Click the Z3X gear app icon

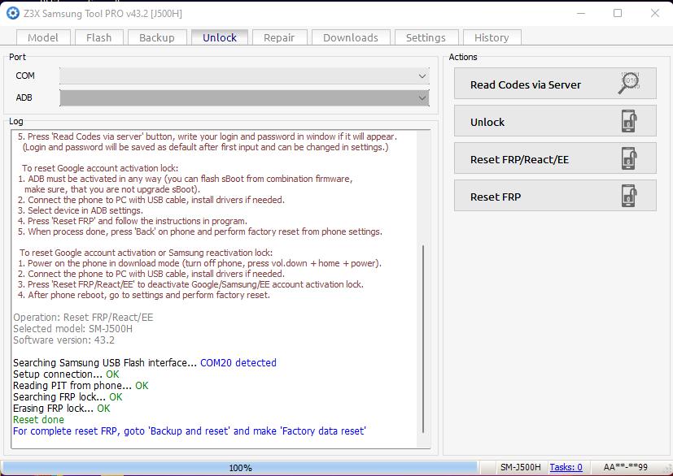(13, 13)
